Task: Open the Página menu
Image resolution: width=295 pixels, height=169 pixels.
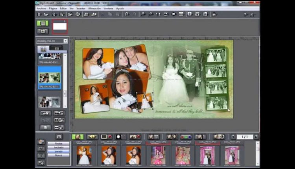Action: [53, 9]
